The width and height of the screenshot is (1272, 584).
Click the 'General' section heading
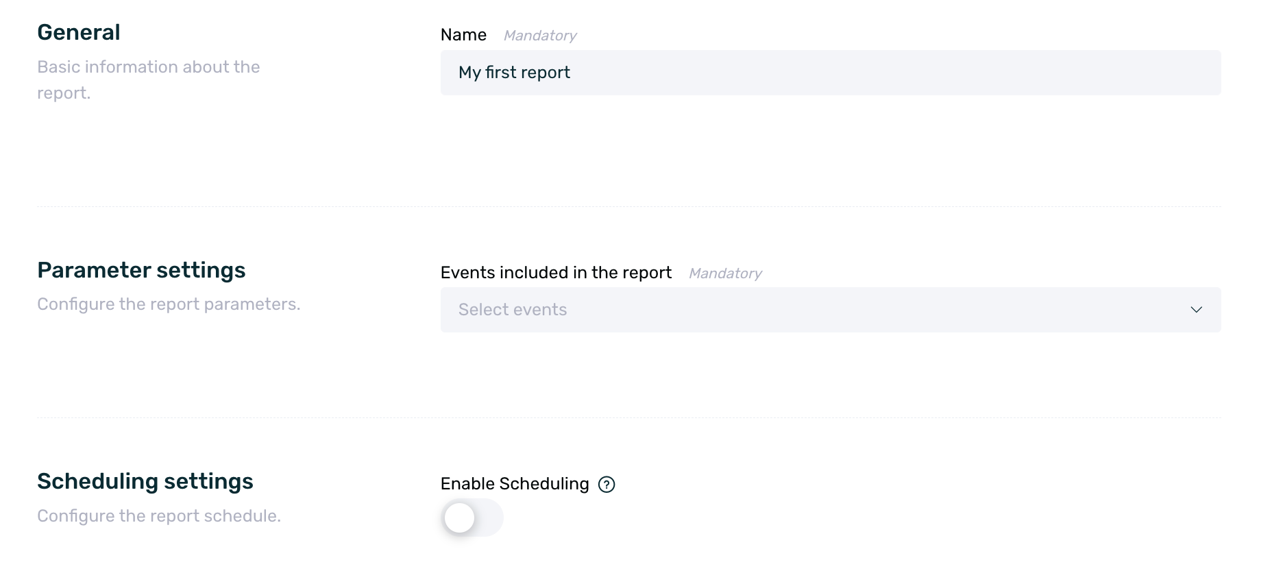[x=79, y=32]
